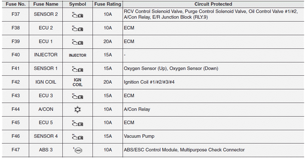Click the F42 fuse number cell
This screenshot has height=159, width=307.
tap(16, 82)
